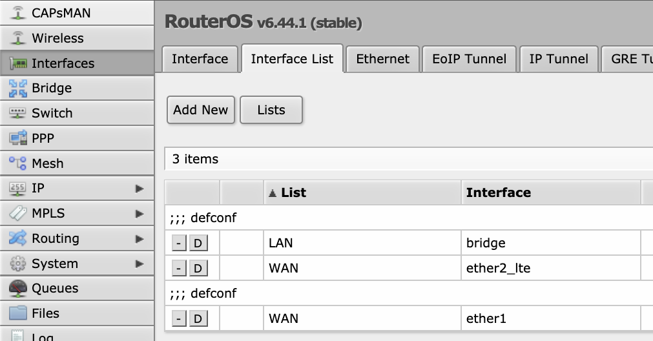
Task: Open the Ethernet tab
Action: click(x=383, y=59)
